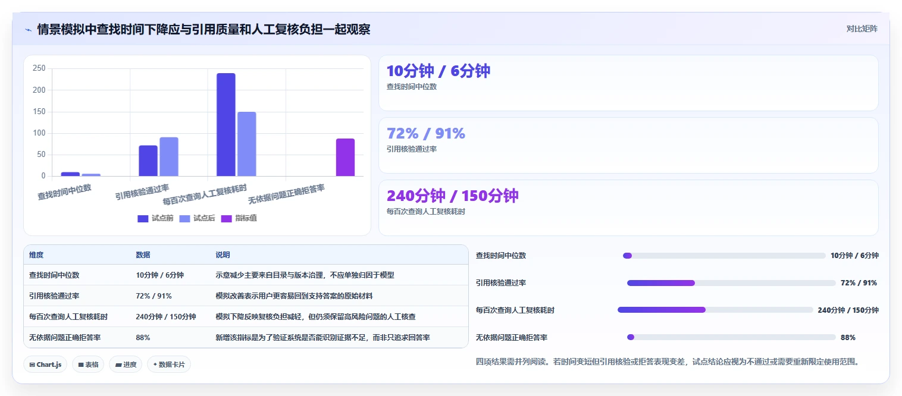The width and height of the screenshot is (902, 396).
Task: Toggle the 试点后 legend swatch
Action: [184, 218]
